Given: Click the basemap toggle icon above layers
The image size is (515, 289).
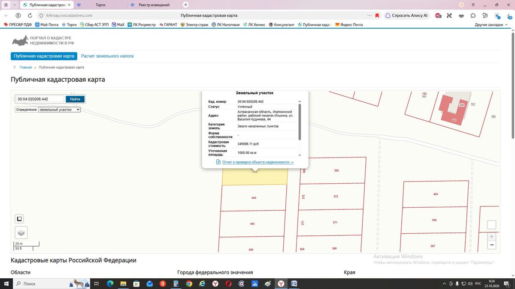Looking at the screenshot, I should pos(19,219).
